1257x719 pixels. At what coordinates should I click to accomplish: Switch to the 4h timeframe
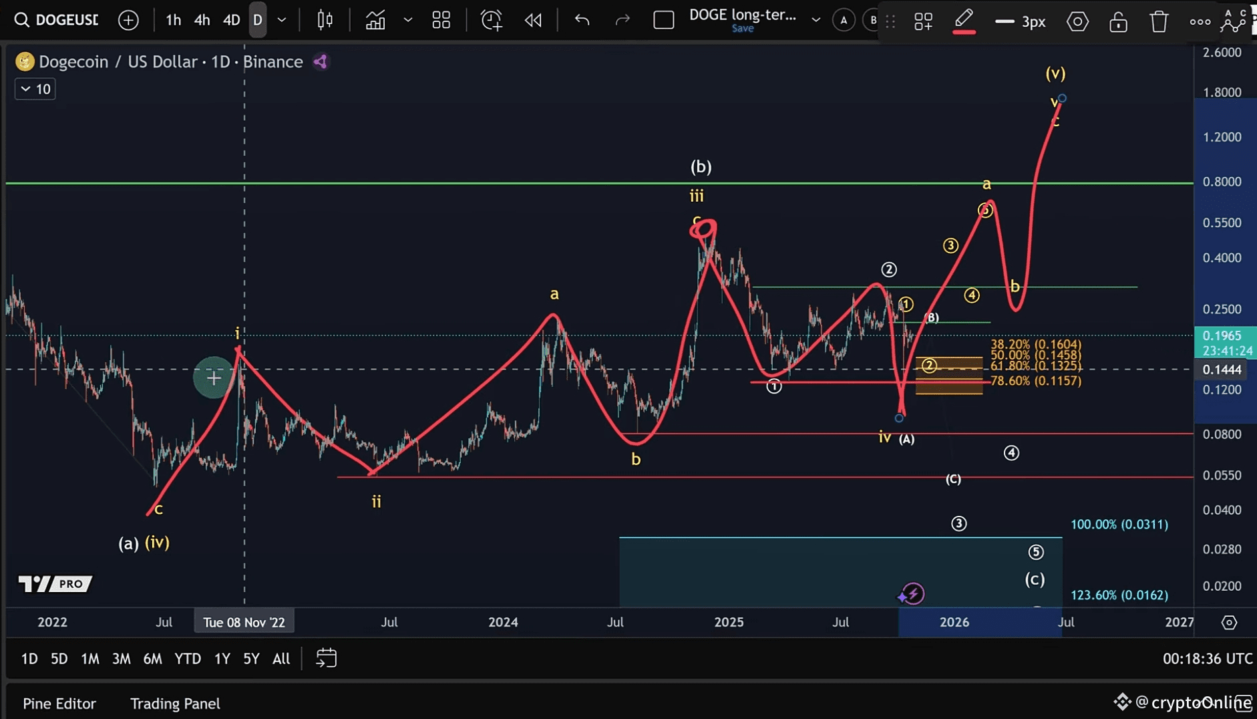[x=202, y=20]
